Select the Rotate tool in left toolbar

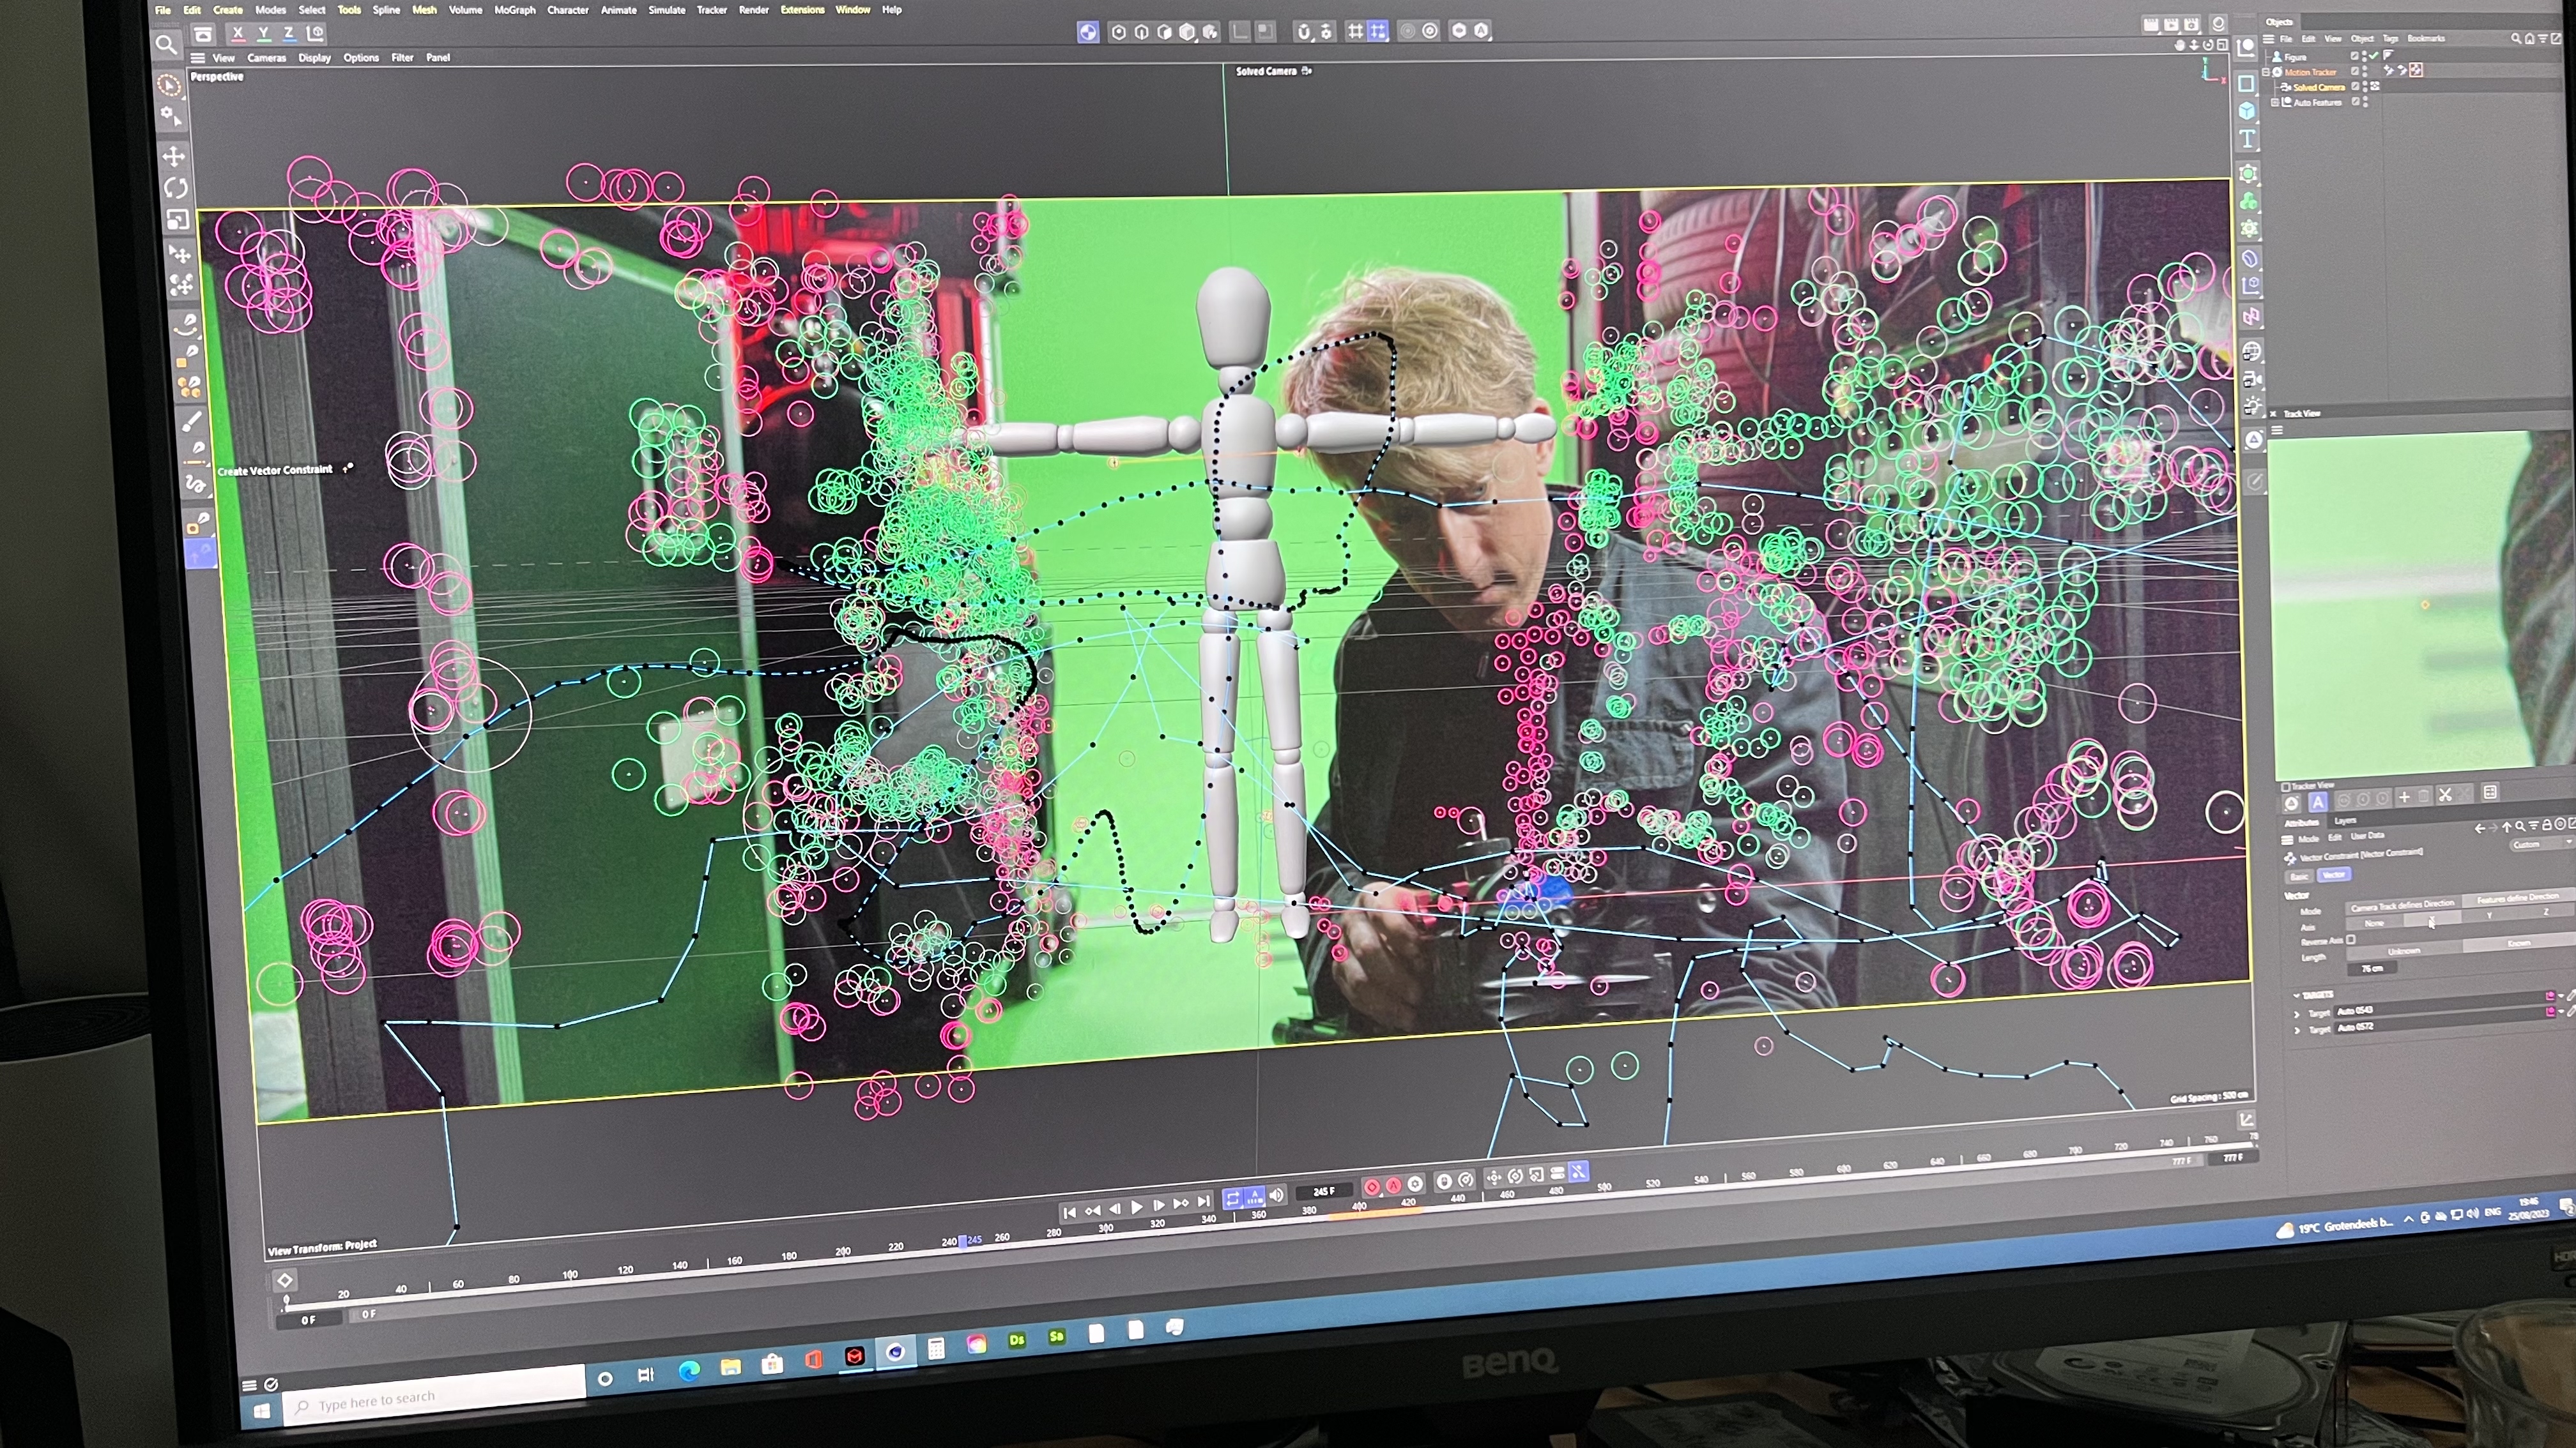click(x=176, y=188)
